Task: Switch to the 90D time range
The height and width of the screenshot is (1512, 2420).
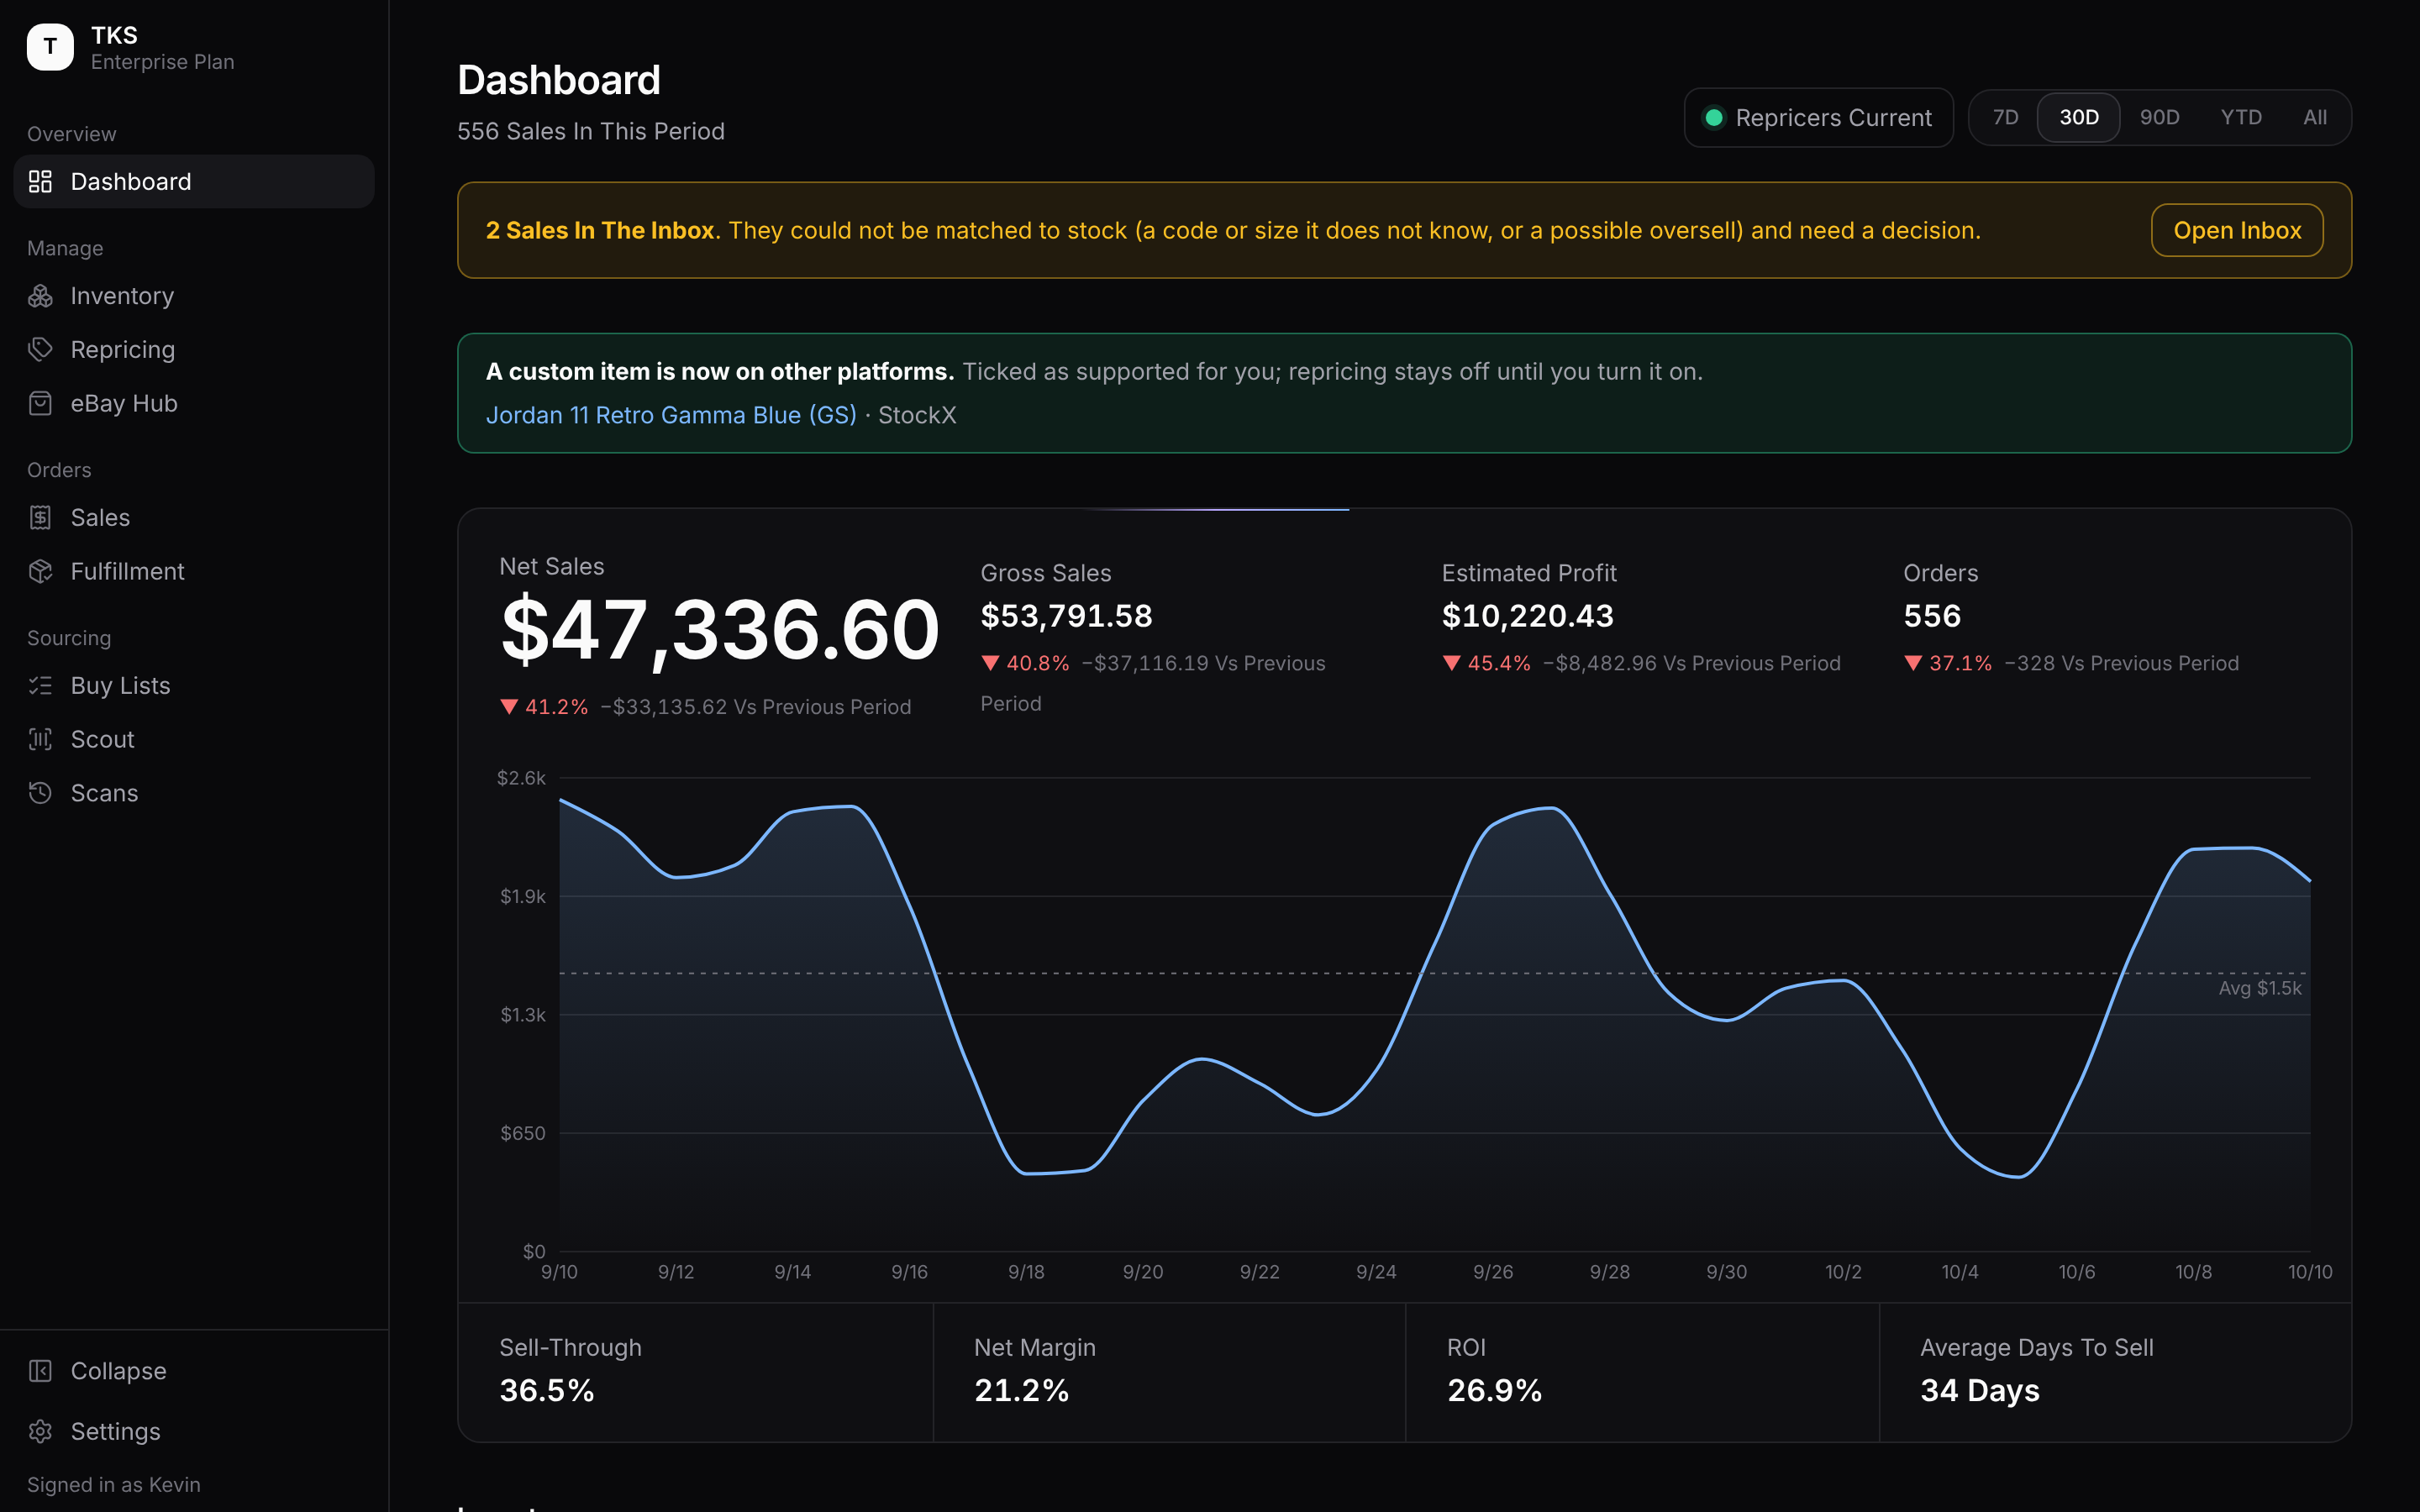Action: point(2159,118)
